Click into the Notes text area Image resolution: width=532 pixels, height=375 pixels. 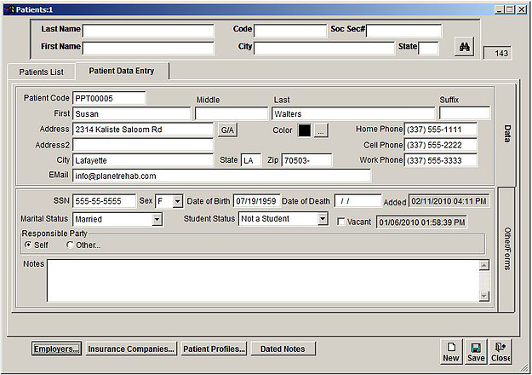(262, 280)
